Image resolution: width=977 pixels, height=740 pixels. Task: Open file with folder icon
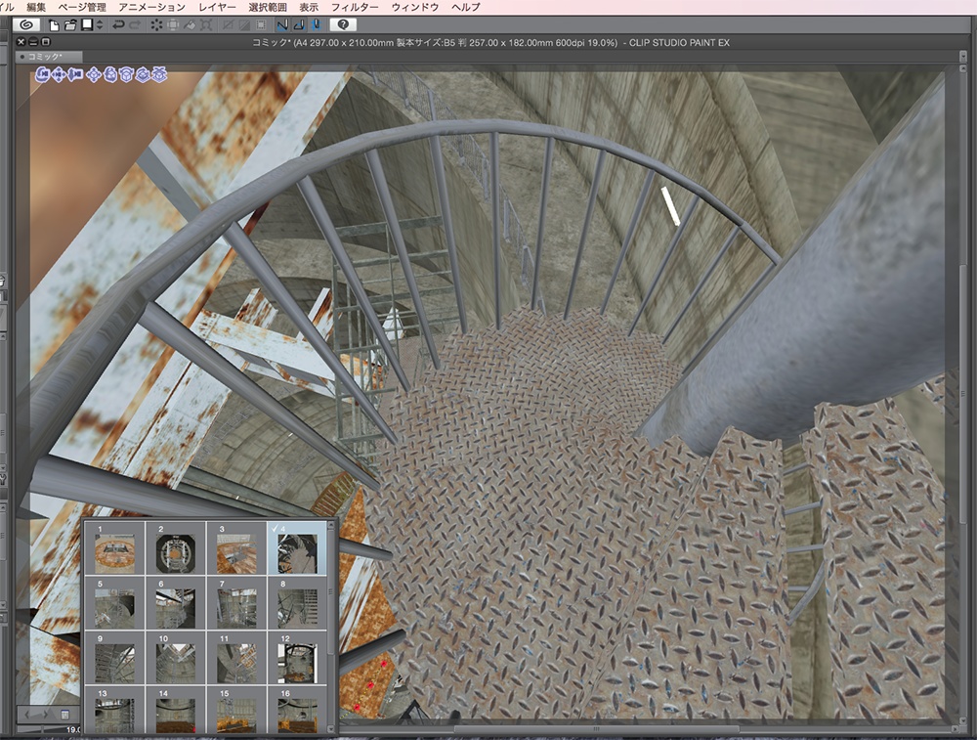point(70,25)
